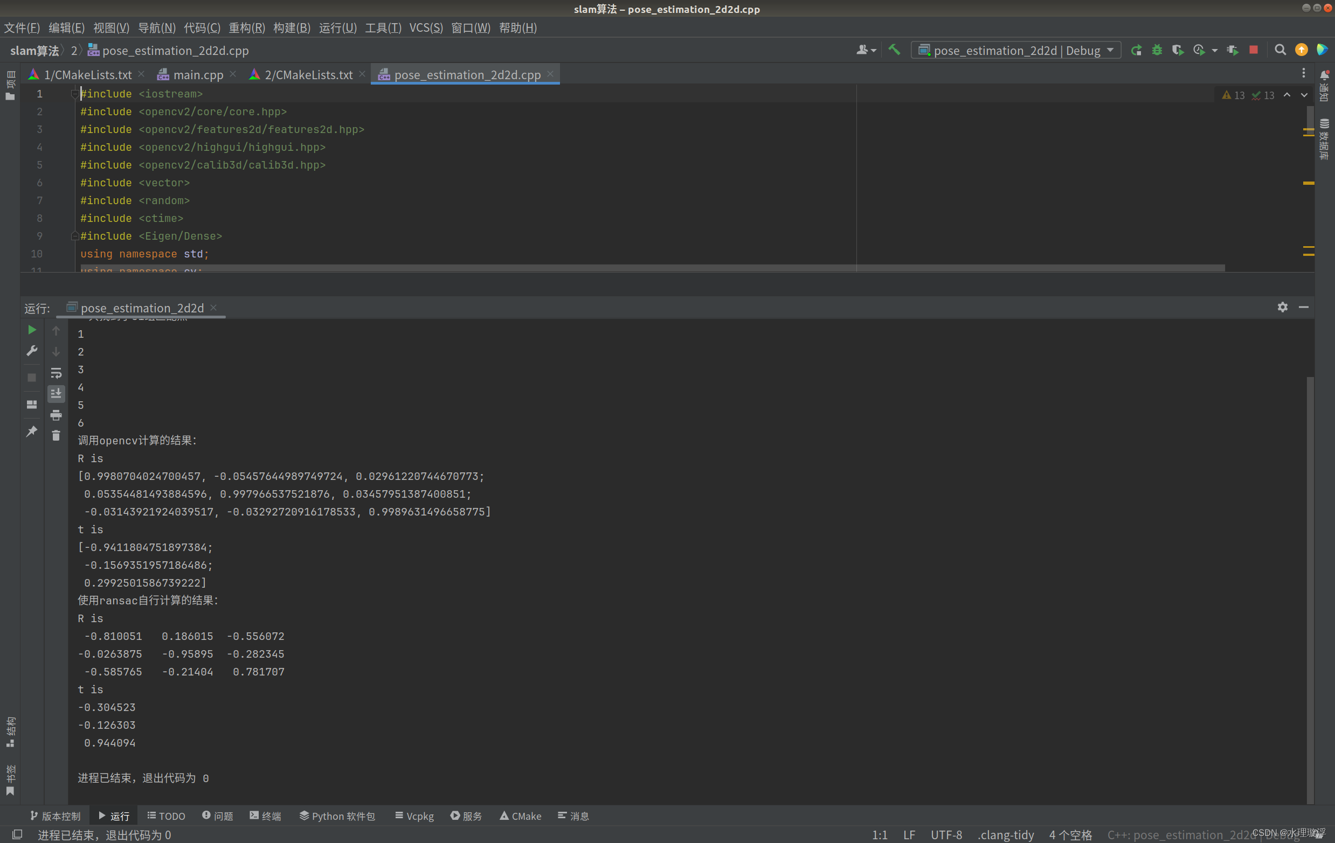Click the 1:1 cursor position
The width and height of the screenshot is (1335, 843).
pyautogui.click(x=879, y=835)
